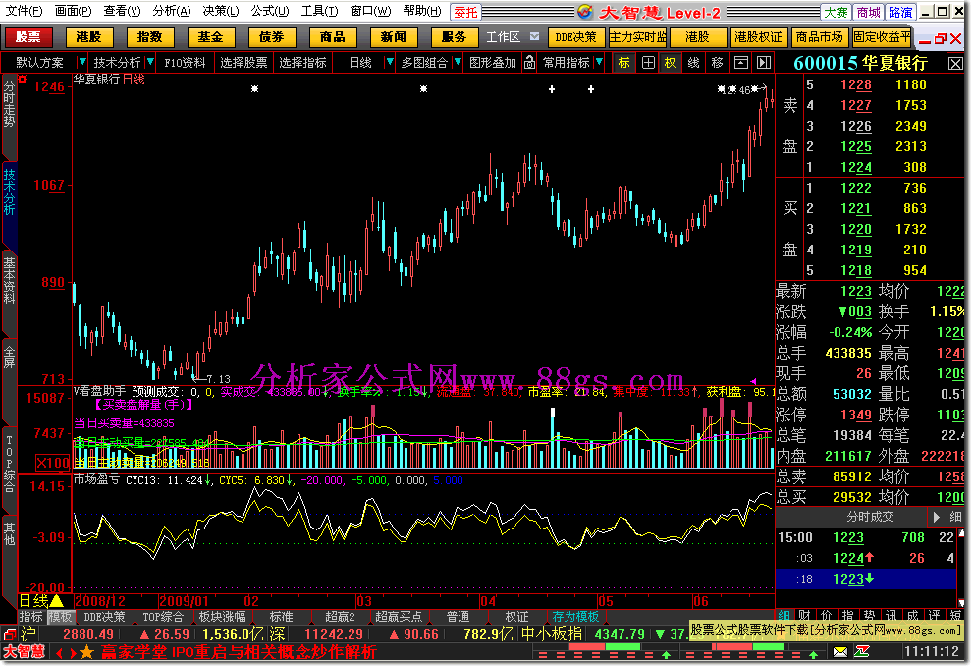
Task: Open the 技术分析 dropdown arrow
Action: (x=150, y=62)
